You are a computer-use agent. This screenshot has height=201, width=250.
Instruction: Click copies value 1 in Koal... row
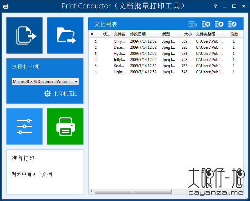[x=234, y=66]
